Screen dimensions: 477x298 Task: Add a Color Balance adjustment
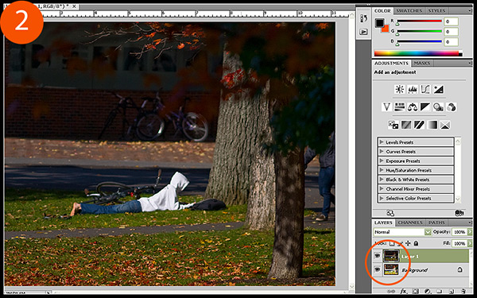413,107
